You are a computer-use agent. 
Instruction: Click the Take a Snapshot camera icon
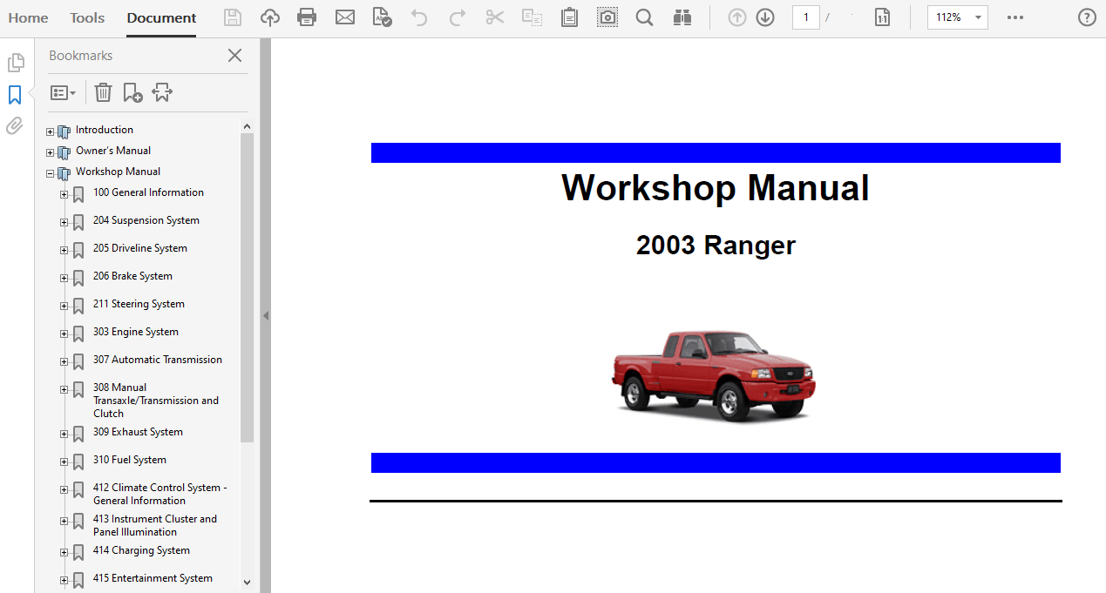[607, 17]
